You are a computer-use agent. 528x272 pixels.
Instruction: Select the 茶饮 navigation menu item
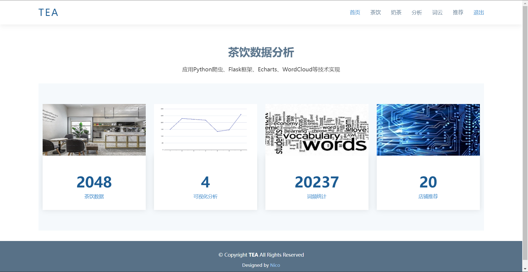click(x=375, y=12)
